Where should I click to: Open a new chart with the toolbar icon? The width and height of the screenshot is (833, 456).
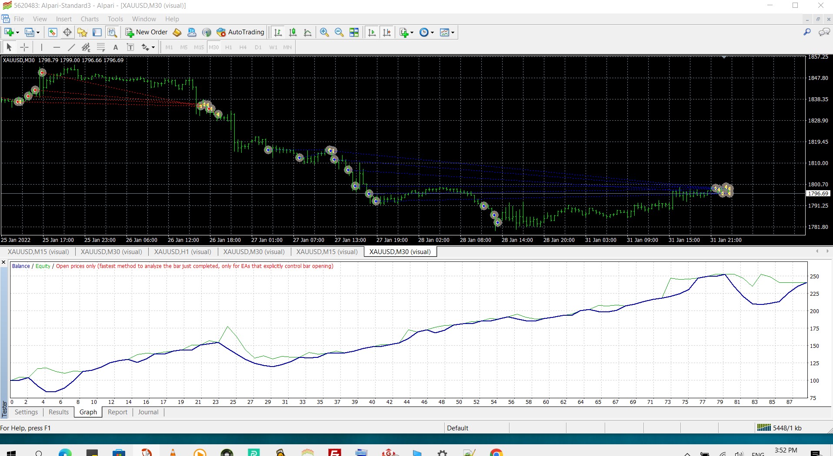tap(9, 32)
